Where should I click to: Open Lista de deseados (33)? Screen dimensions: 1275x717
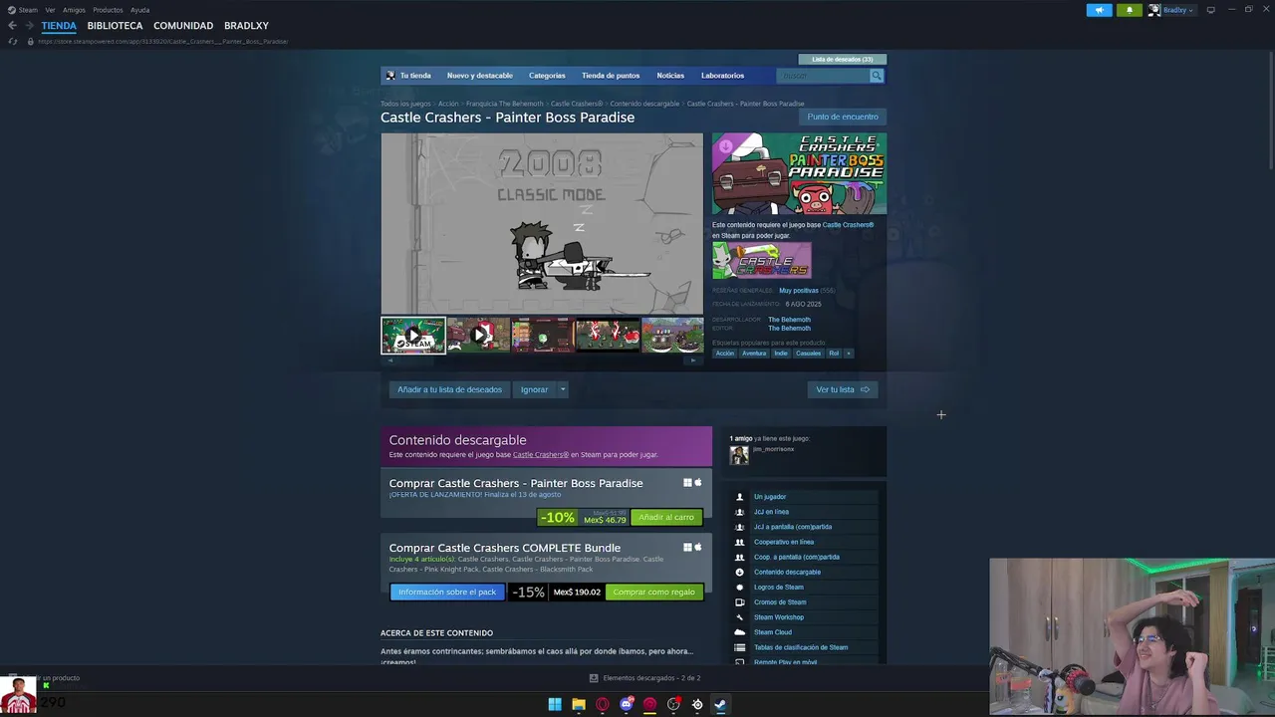click(842, 60)
